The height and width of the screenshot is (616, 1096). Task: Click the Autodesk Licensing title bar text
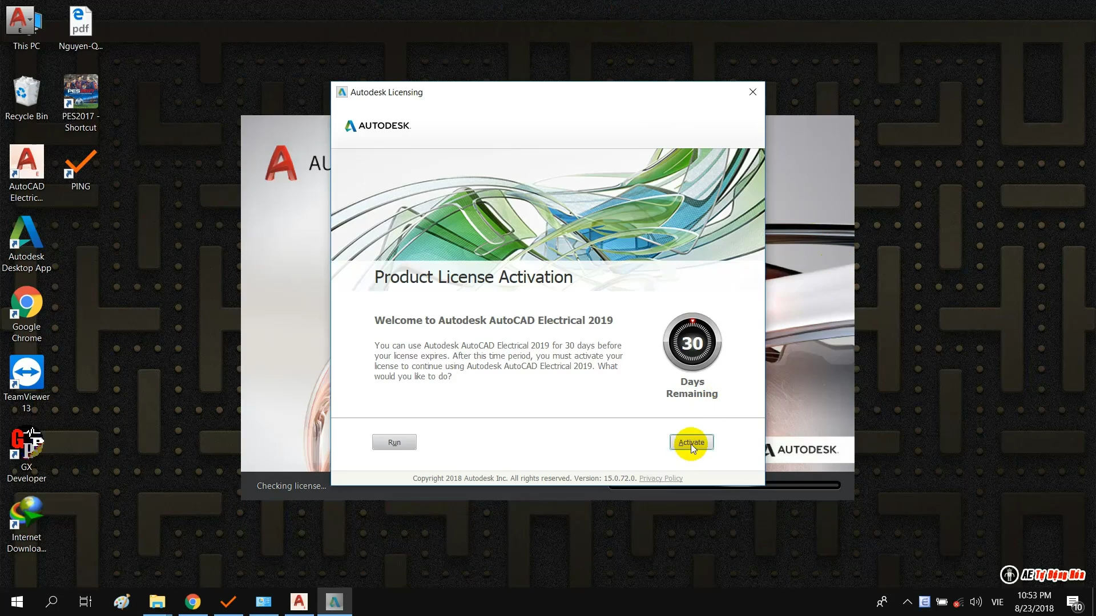[386, 92]
